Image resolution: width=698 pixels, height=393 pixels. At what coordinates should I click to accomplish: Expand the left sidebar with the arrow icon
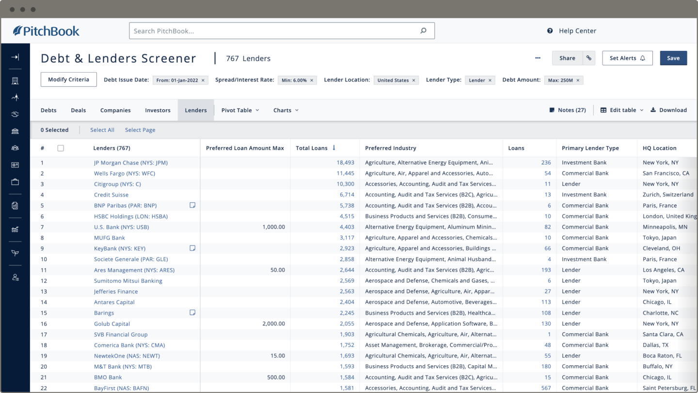pos(15,57)
